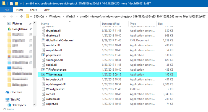Select the TiFileFetcher.exe application icon
This screenshot has height=112, width=208.
pos(43,70)
